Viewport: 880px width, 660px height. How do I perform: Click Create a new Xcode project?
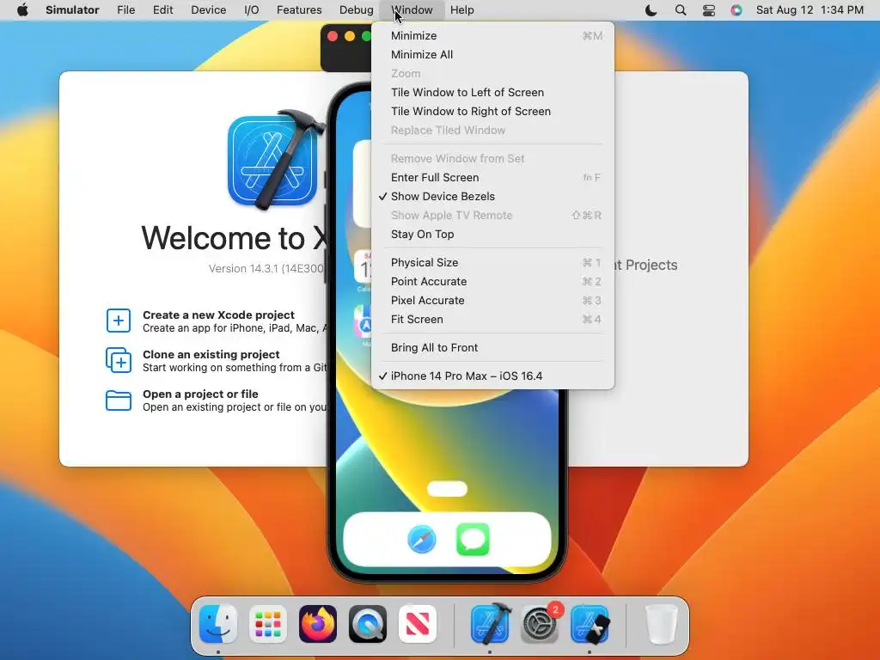point(218,315)
